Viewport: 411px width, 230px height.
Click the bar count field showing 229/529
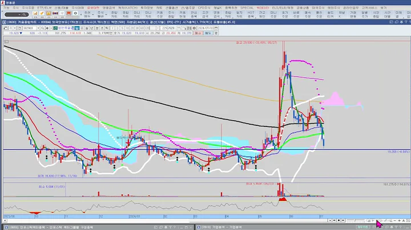(x=168, y=28)
